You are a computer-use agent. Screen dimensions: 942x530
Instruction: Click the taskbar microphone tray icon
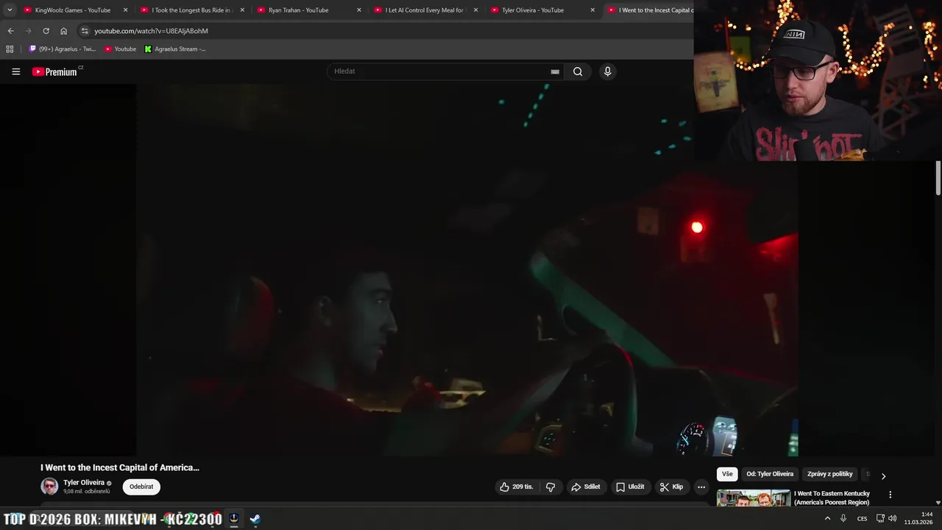click(843, 518)
